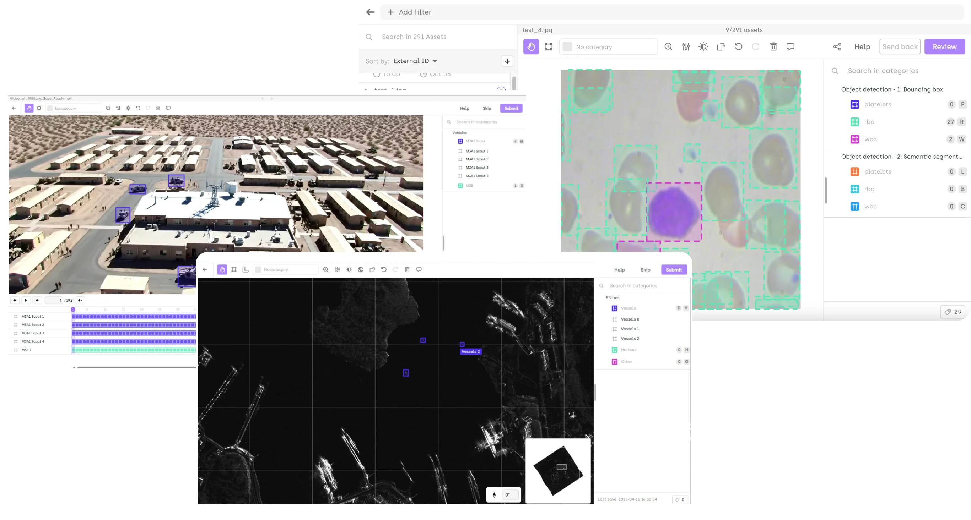The width and height of the screenshot is (971, 520).
Task: Open No category dropdown in military video window
Action: [74, 108]
